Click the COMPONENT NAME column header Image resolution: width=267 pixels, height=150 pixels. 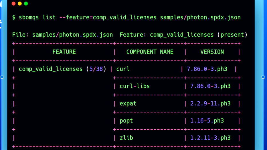[x=150, y=52]
